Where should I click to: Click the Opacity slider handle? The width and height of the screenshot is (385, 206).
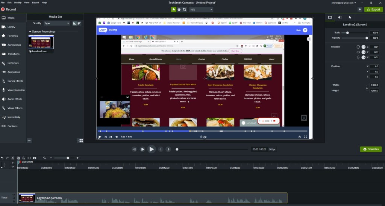point(367,38)
